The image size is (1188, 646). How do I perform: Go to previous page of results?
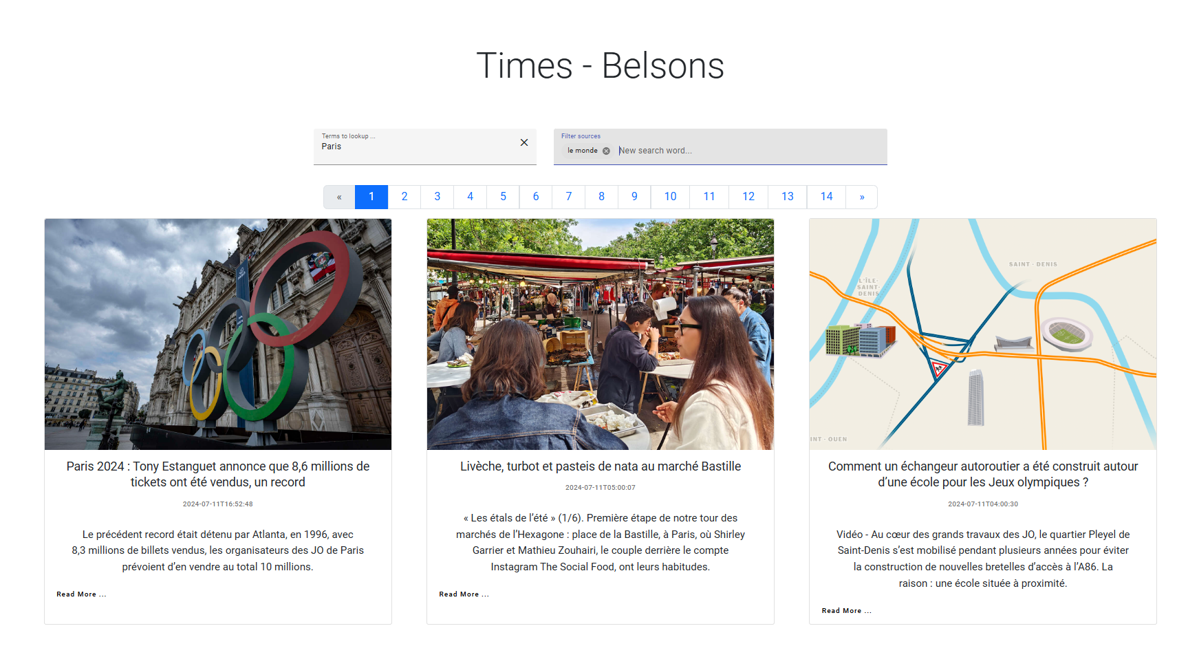(339, 197)
